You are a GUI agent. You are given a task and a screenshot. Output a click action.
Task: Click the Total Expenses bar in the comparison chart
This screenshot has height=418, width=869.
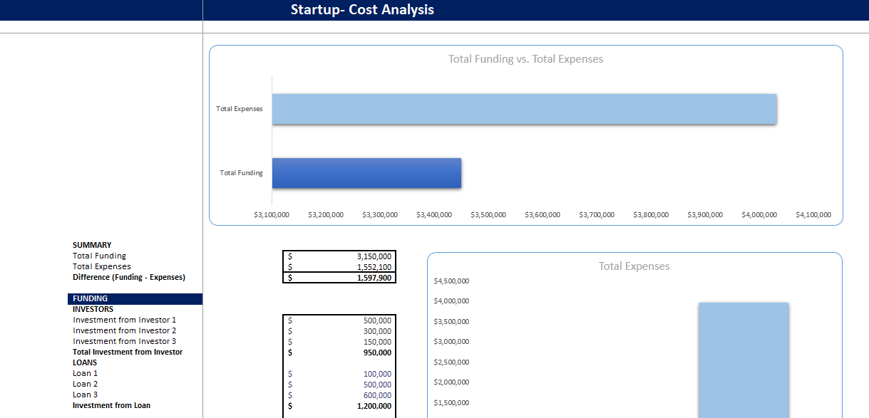(524, 109)
